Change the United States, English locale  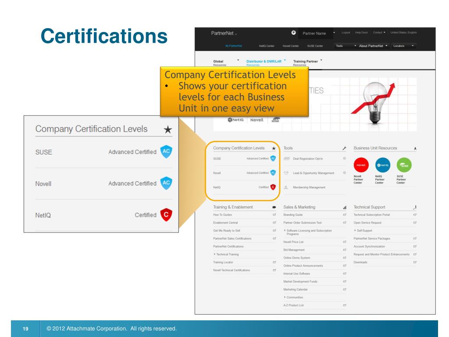(403, 32)
